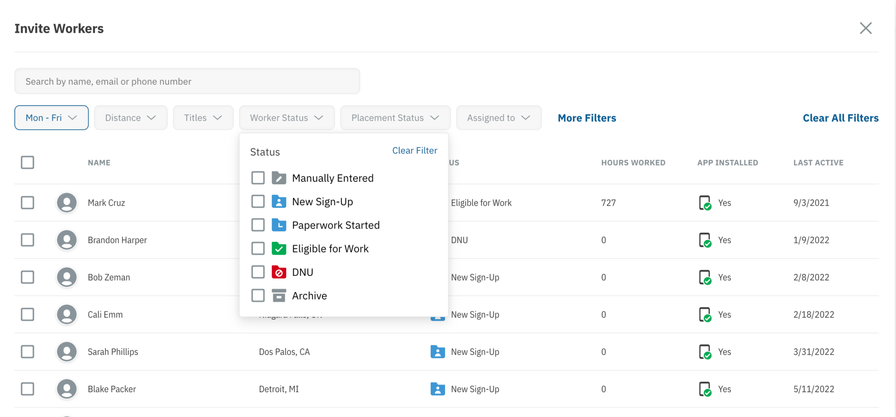Click Clear All Filters
Image resolution: width=896 pixels, height=417 pixels.
click(x=840, y=117)
